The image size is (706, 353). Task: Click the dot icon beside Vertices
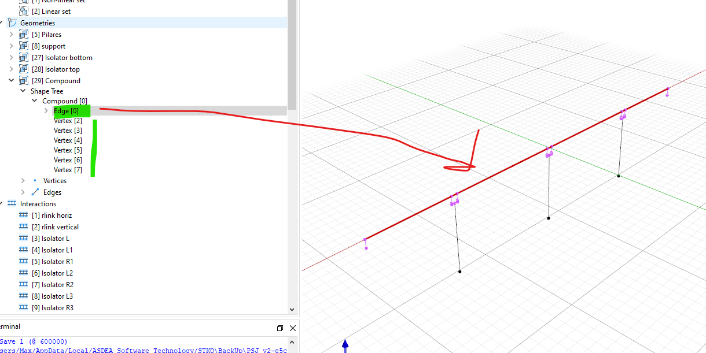(x=35, y=180)
